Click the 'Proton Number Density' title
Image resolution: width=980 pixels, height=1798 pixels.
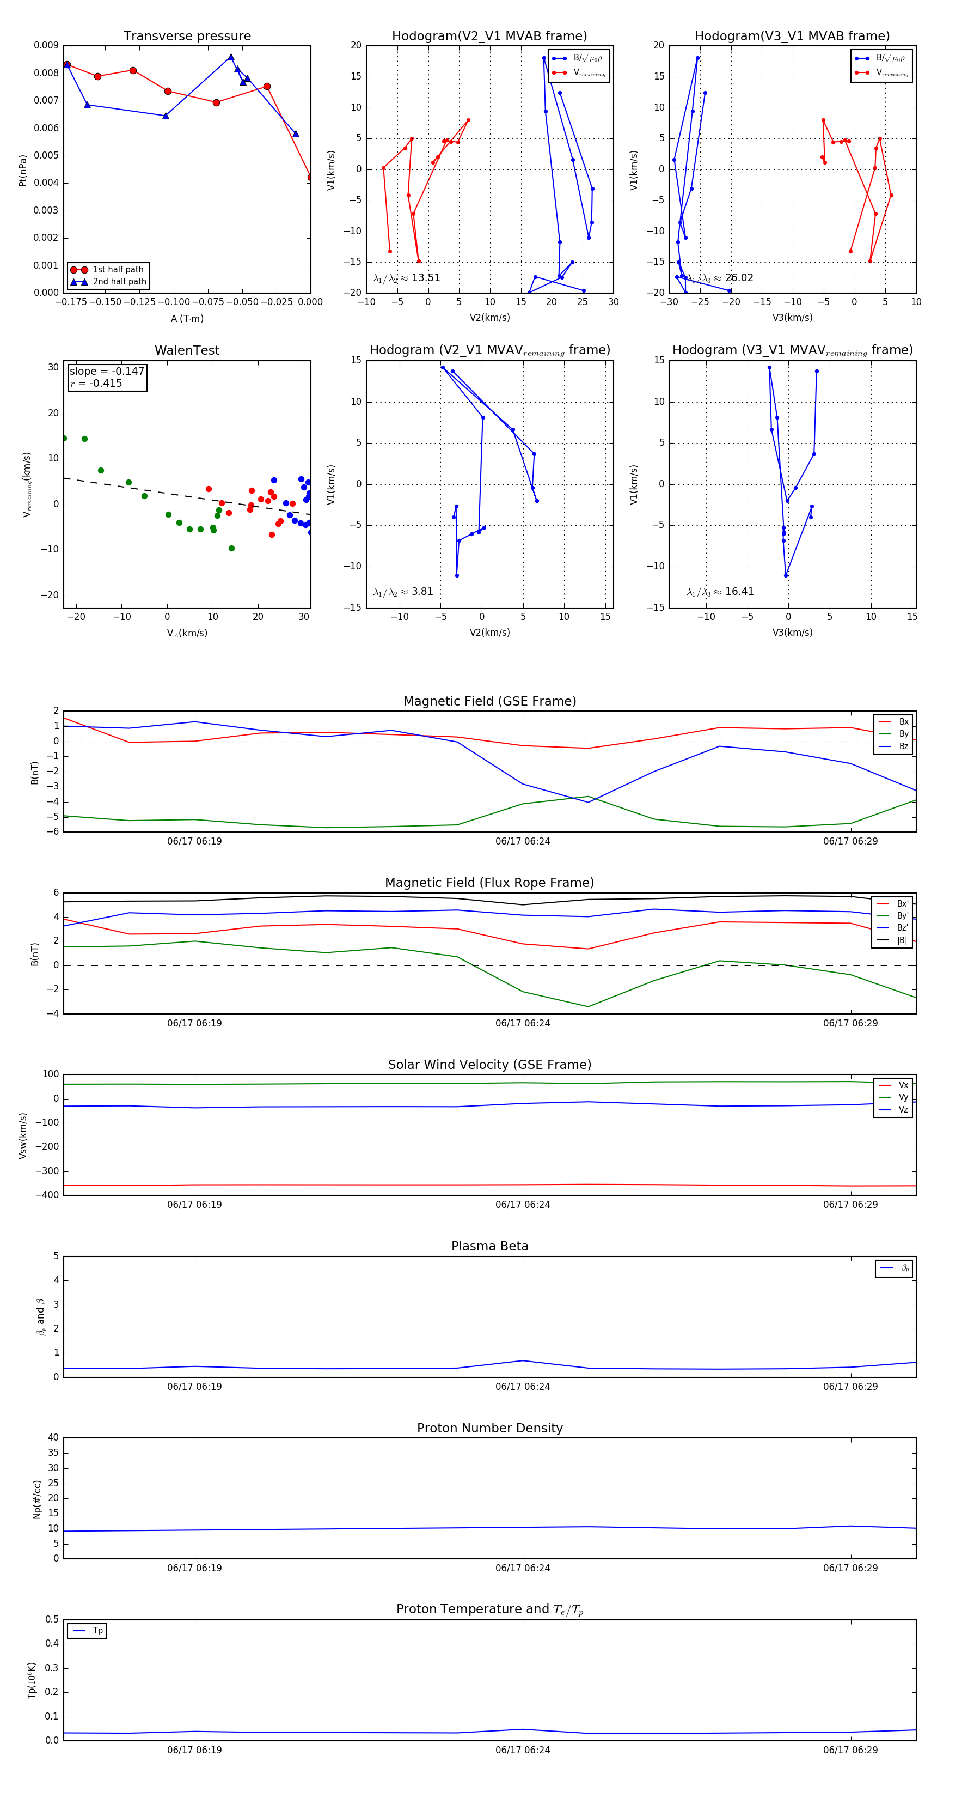[489, 1428]
